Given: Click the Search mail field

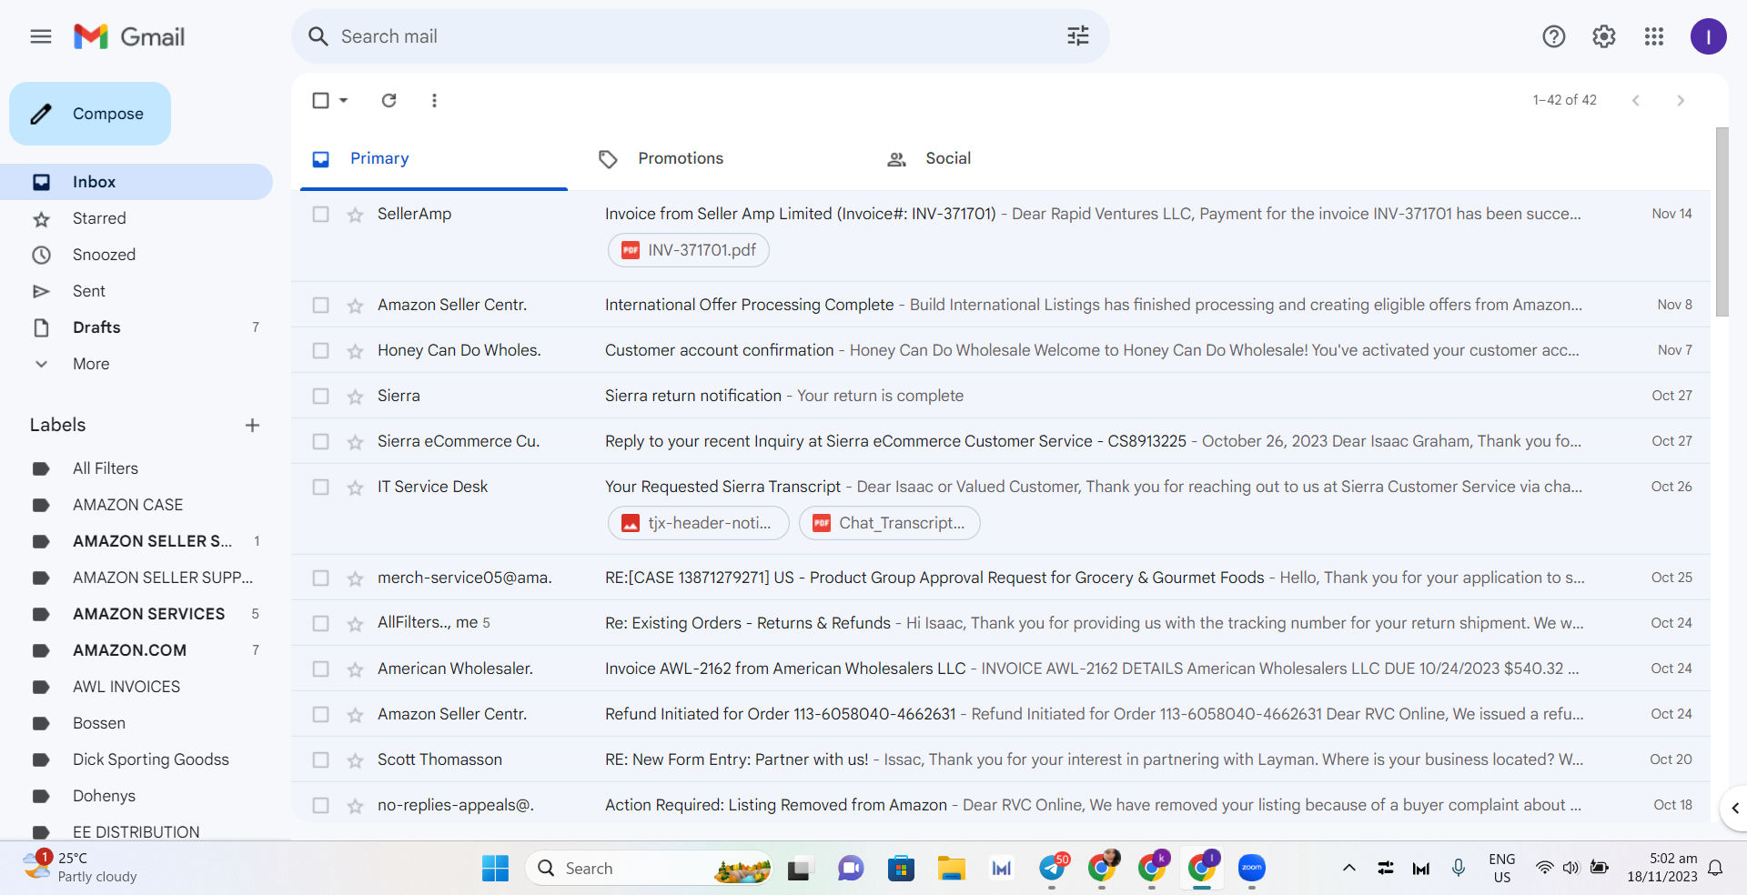Looking at the screenshot, I should [701, 36].
